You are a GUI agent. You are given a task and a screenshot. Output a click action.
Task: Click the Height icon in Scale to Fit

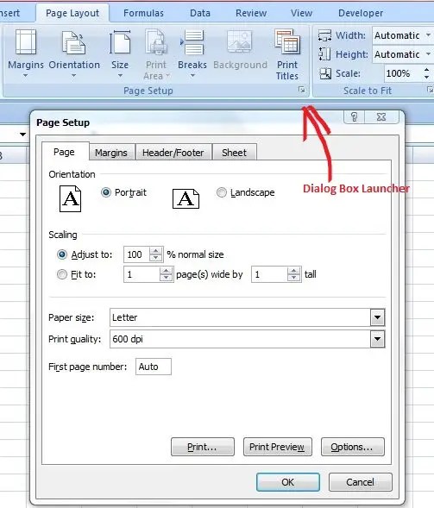point(324,54)
